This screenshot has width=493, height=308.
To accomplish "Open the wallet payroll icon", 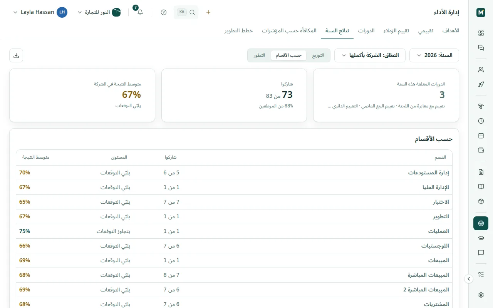I will pos(481,150).
